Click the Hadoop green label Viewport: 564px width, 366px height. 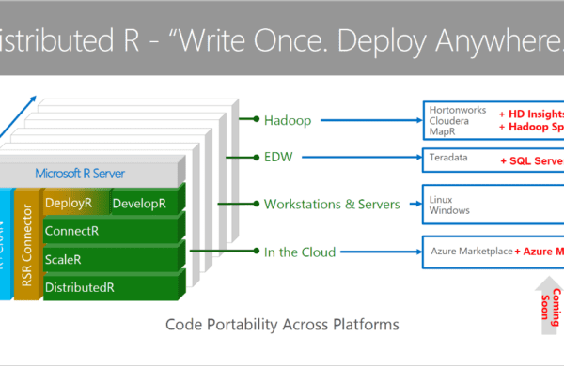coord(288,120)
